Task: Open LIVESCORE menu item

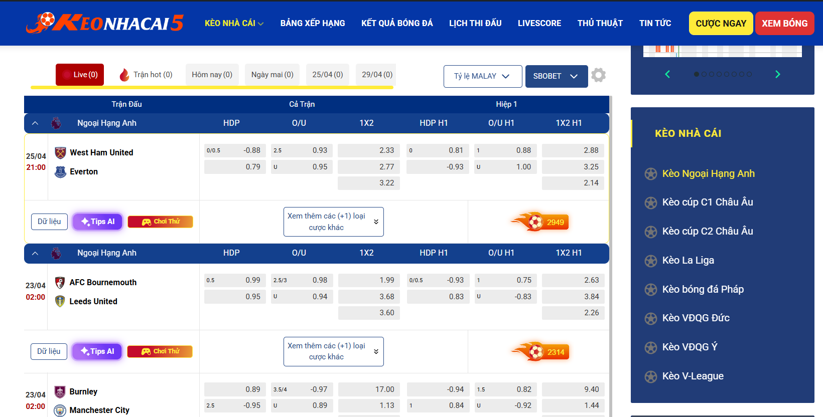Action: coord(539,23)
